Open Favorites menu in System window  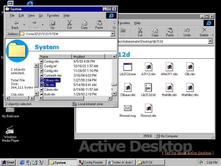pyautogui.click(x=53, y=15)
